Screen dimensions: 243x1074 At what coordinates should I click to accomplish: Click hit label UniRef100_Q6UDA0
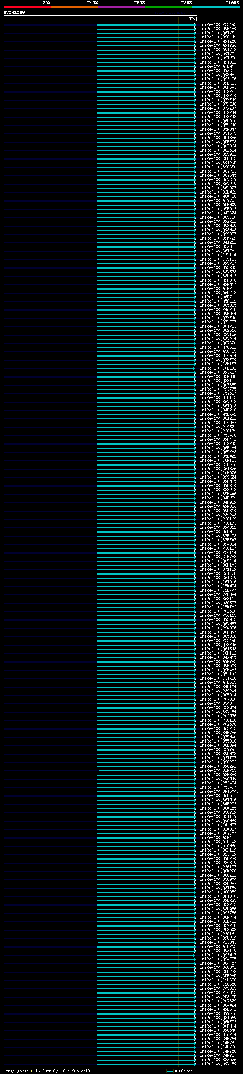click(x=218, y=121)
